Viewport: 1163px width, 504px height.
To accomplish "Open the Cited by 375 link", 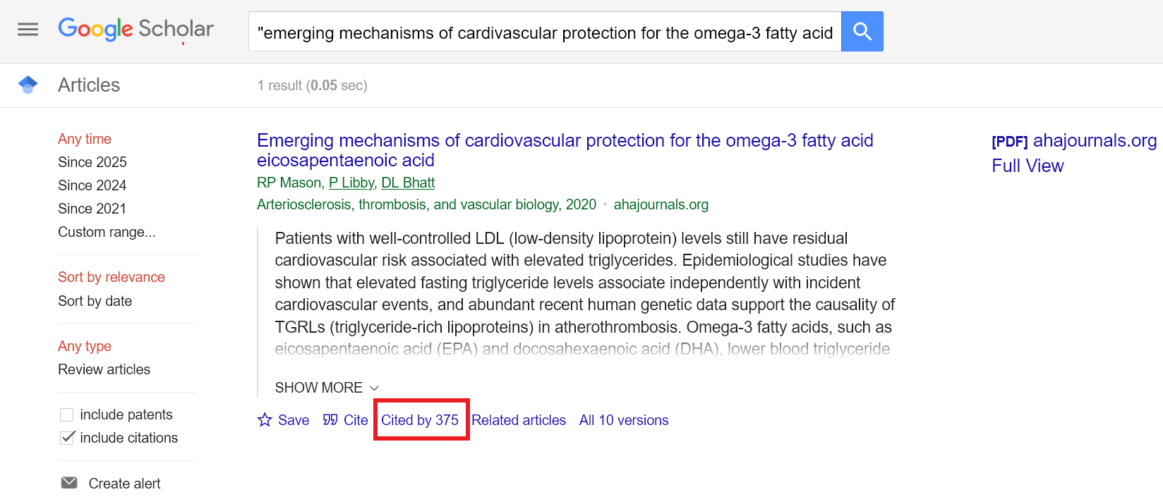I will pos(420,420).
